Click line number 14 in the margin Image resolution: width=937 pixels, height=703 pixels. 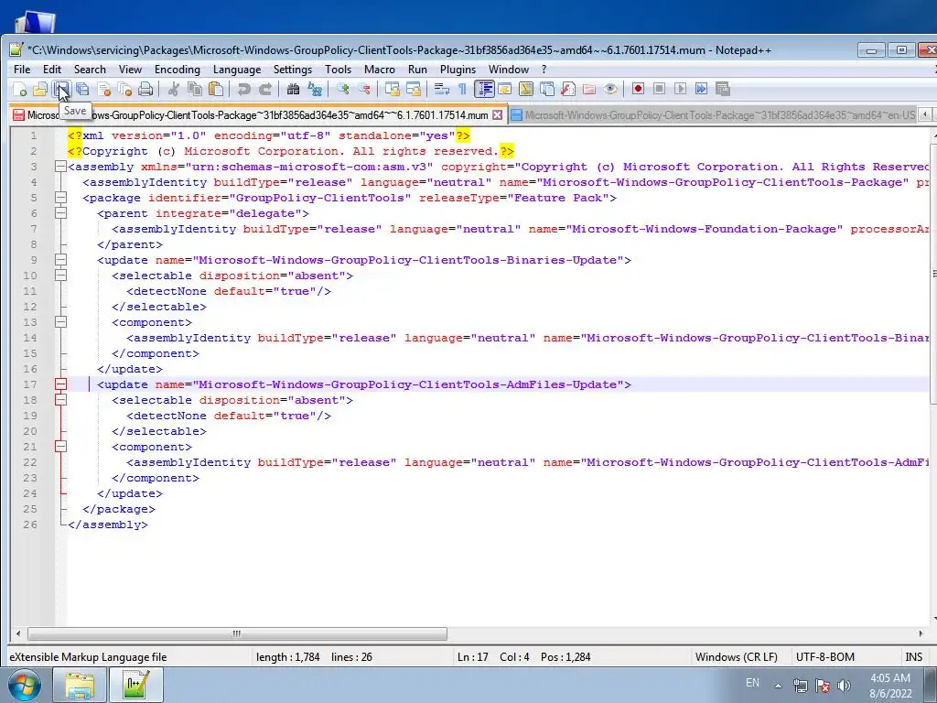(30, 338)
